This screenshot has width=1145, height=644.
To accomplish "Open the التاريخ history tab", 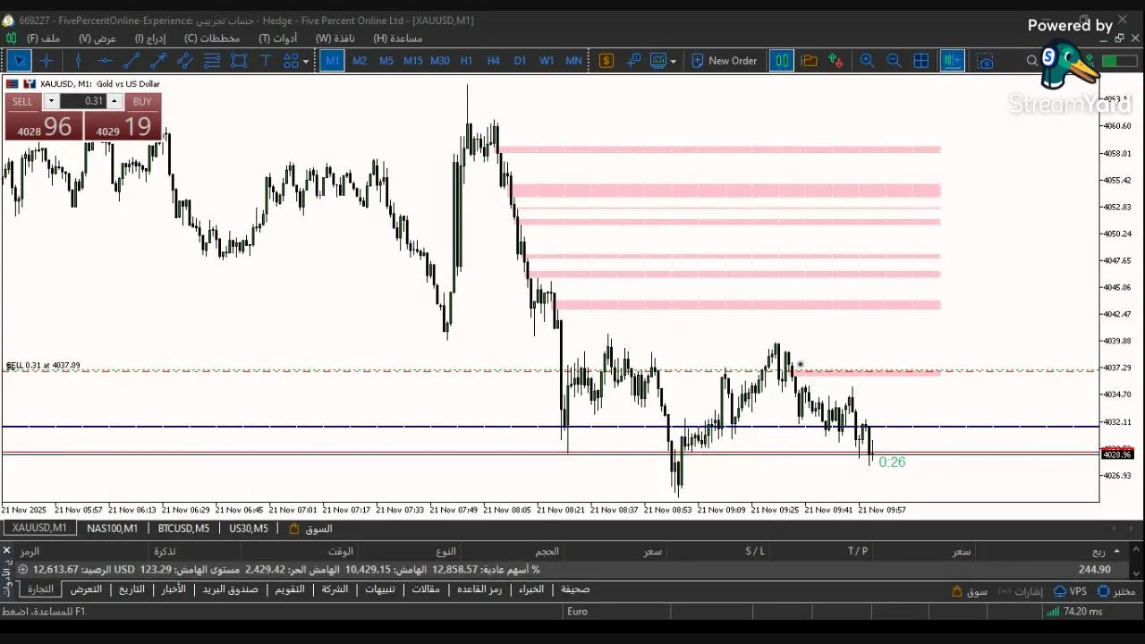I will 131,589.
